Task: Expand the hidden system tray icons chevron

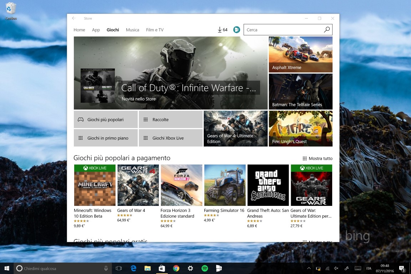Action: click(309, 268)
